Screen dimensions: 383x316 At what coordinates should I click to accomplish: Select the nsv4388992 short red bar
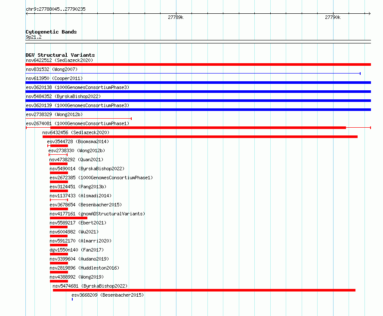coord(59,281)
